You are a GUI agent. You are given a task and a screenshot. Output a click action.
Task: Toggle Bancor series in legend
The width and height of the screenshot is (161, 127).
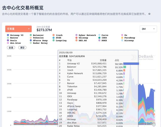13,38
